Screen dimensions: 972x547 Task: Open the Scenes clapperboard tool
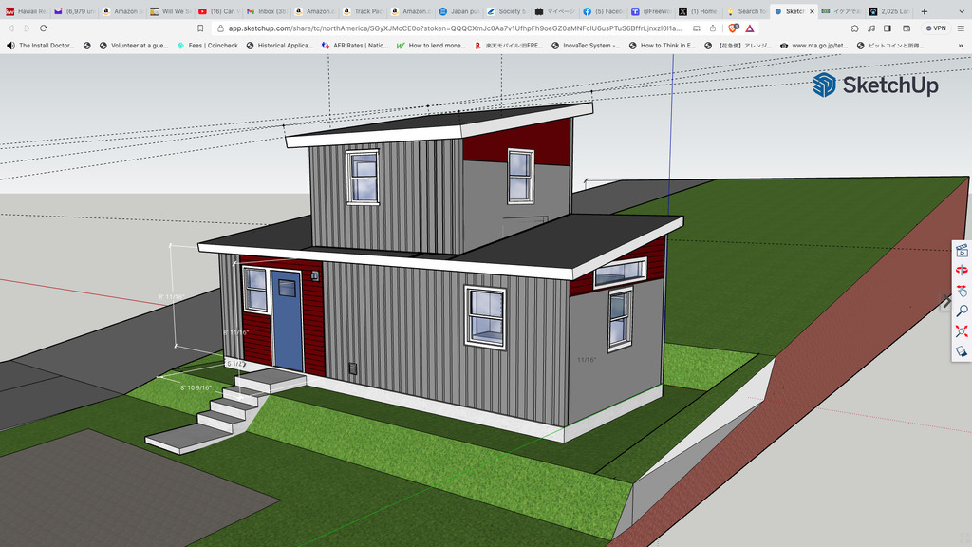961,251
